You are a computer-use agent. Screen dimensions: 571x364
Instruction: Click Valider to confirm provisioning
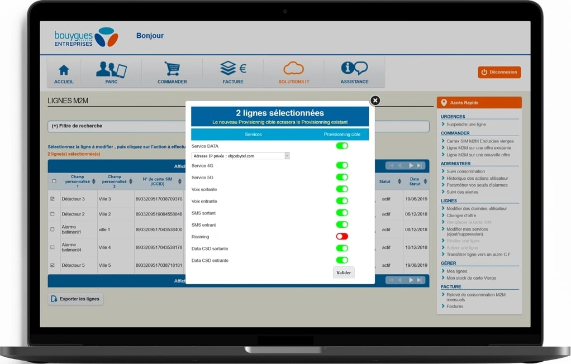(x=344, y=272)
